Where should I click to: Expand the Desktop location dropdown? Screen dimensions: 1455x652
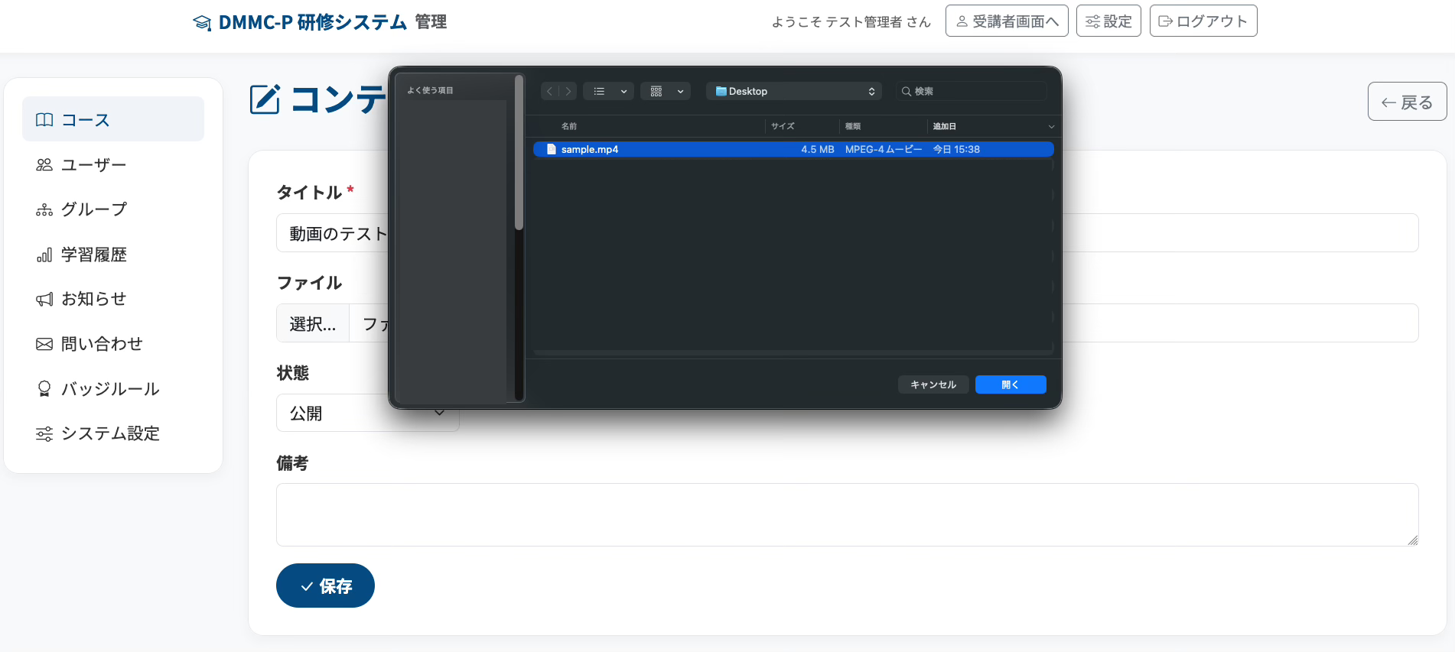pyautogui.click(x=794, y=91)
